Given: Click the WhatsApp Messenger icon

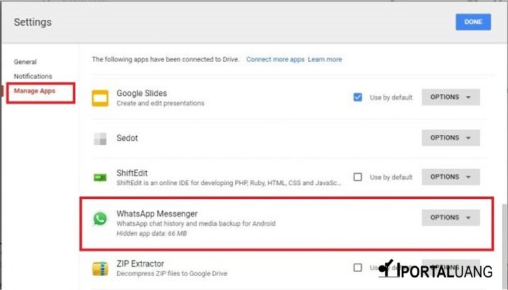Looking at the screenshot, I should pyautogui.click(x=100, y=219).
